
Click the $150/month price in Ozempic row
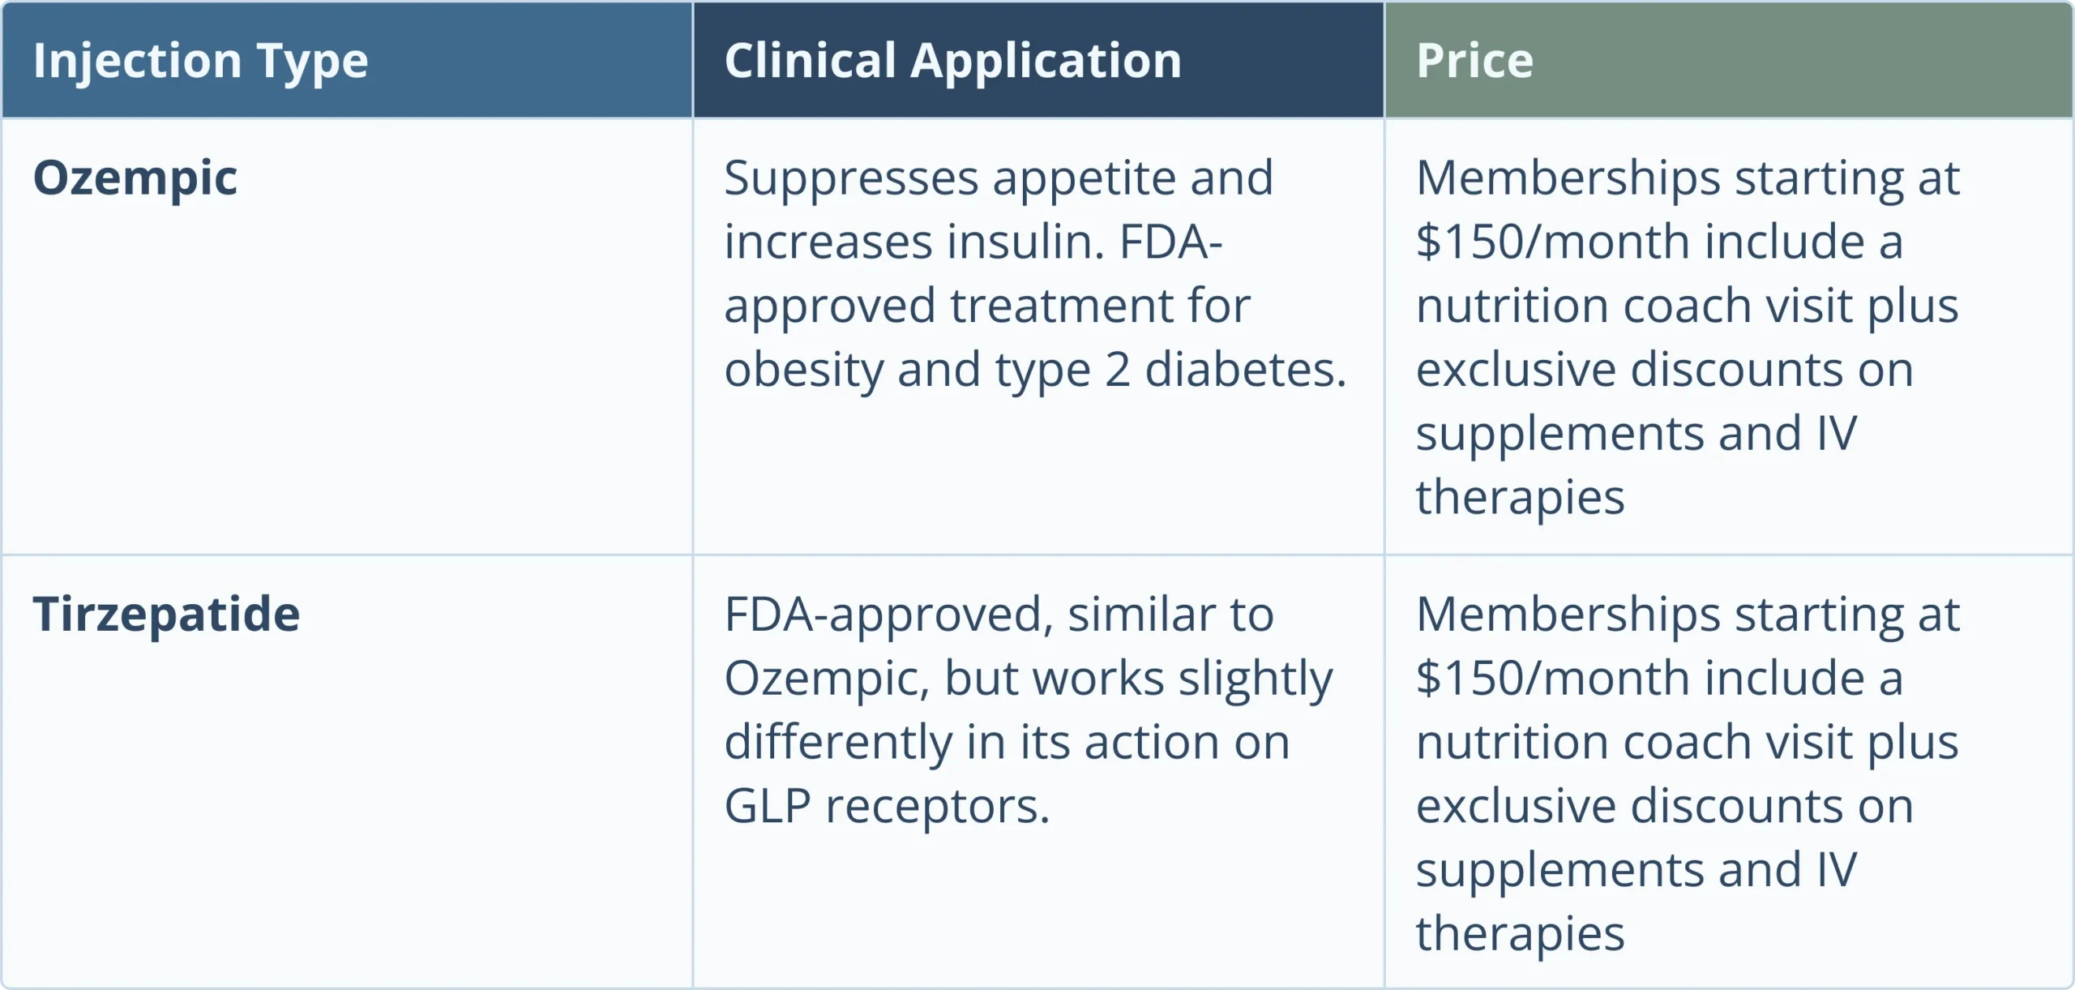point(1551,242)
